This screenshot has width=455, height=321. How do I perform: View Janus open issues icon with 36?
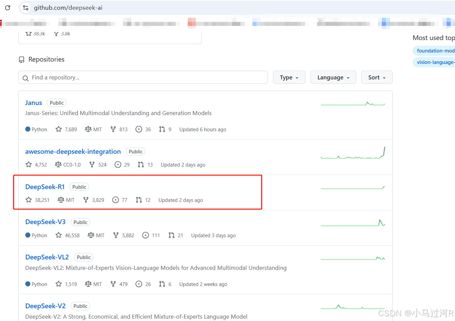pyautogui.click(x=139, y=129)
